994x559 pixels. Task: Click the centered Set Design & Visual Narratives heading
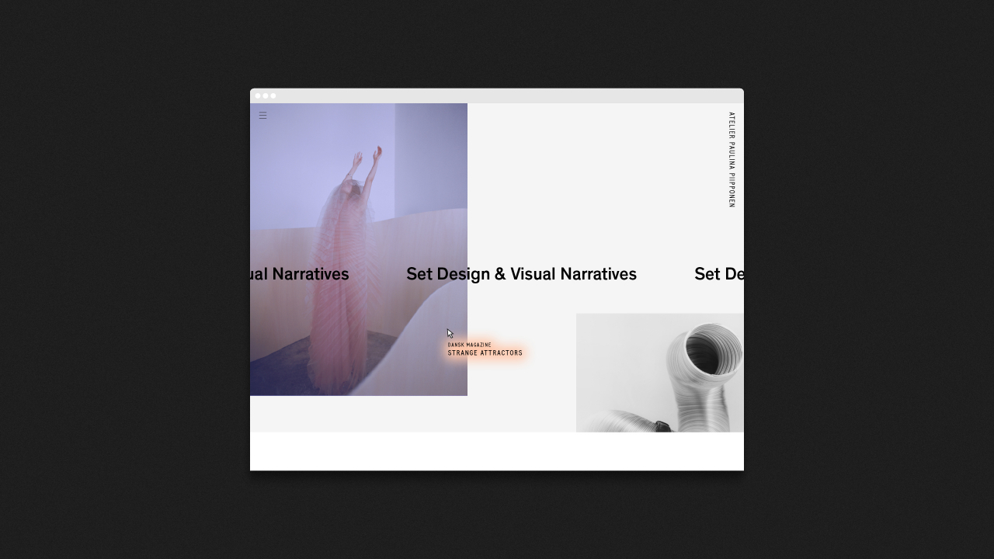pyautogui.click(x=521, y=274)
